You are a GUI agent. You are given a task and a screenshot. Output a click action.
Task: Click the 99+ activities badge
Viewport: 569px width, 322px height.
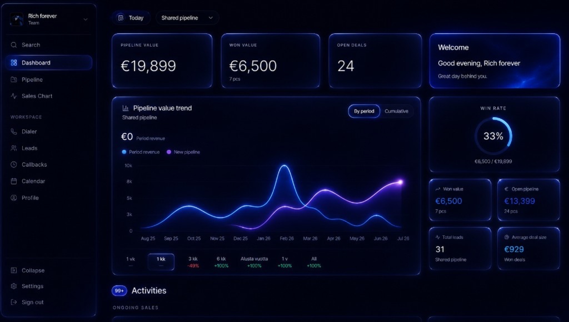coord(119,291)
